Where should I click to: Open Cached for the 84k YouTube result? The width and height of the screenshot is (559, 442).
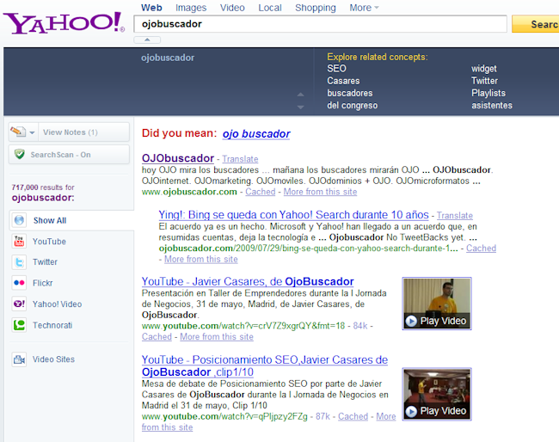pos(157,337)
